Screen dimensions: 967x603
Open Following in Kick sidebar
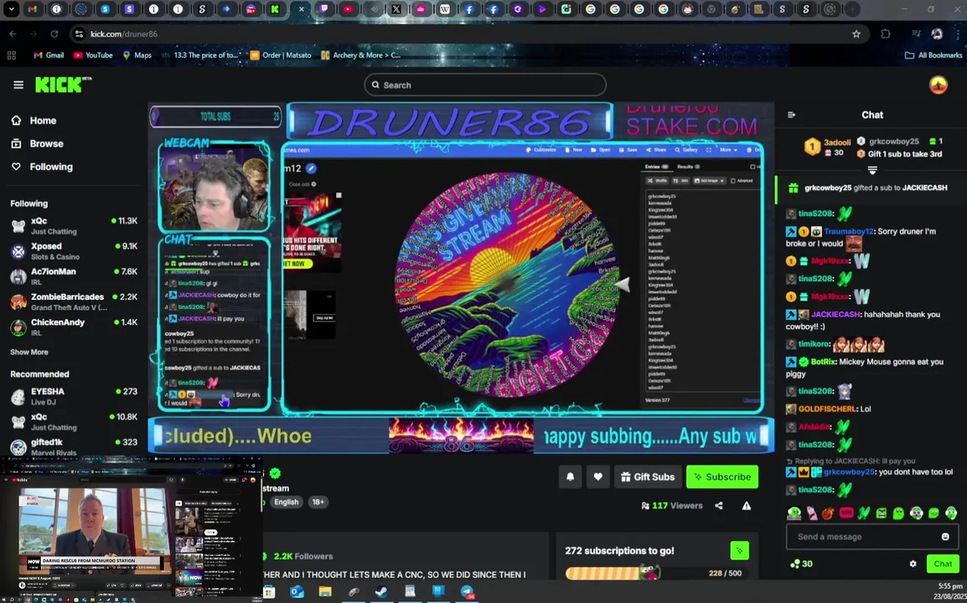(x=43, y=167)
